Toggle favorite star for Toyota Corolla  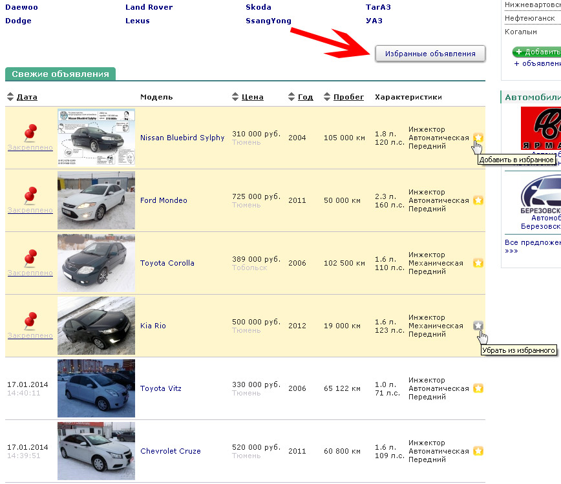tap(478, 263)
